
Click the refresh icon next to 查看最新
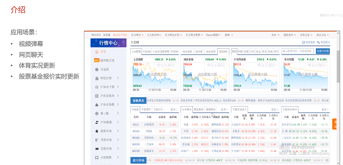click(304, 42)
